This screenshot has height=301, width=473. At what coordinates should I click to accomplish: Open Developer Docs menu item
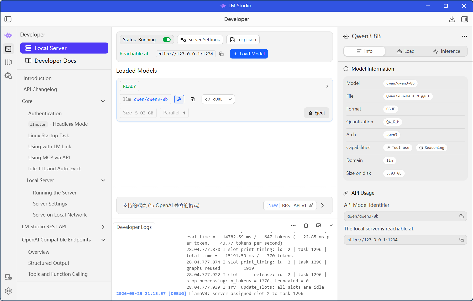(64, 61)
